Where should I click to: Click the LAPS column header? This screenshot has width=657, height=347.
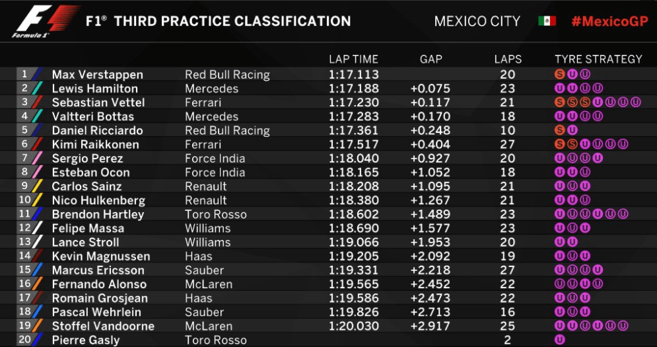[508, 59]
